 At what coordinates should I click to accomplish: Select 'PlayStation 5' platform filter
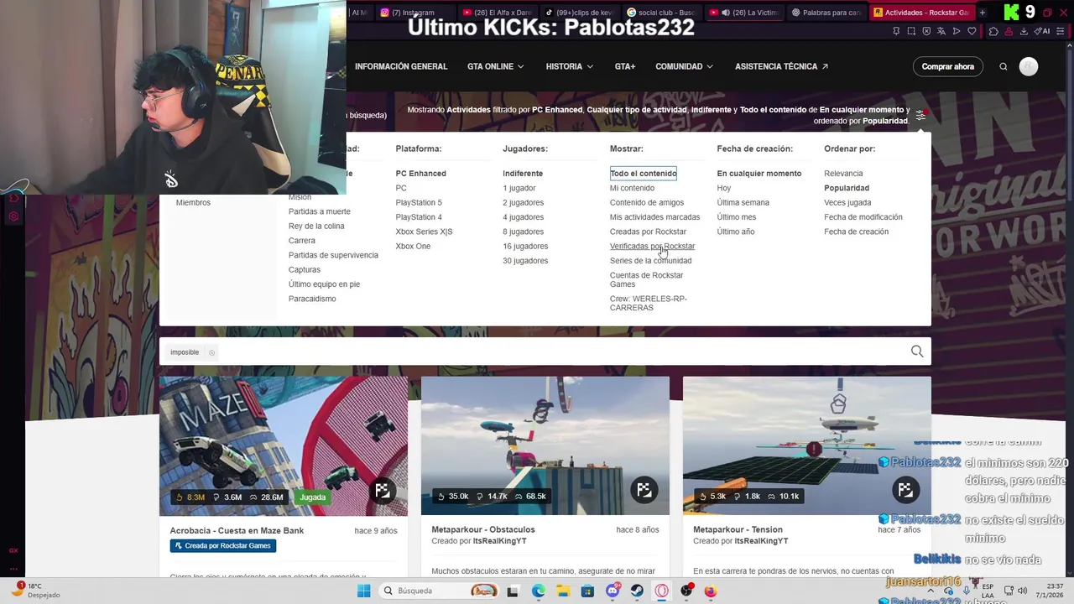[419, 203]
